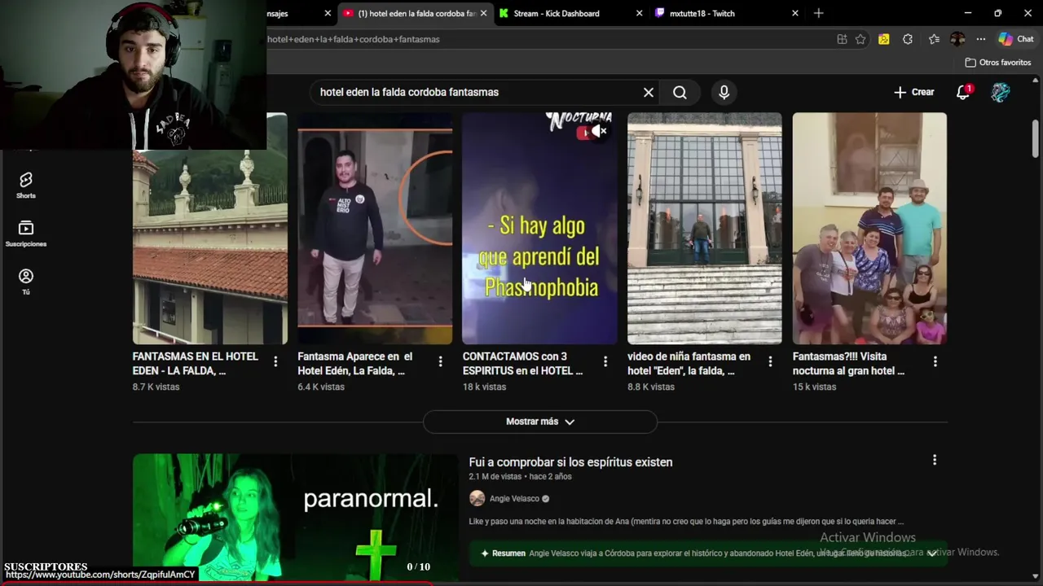Click the Resumen sparkle summary icon
The height and width of the screenshot is (586, 1043).
485,553
